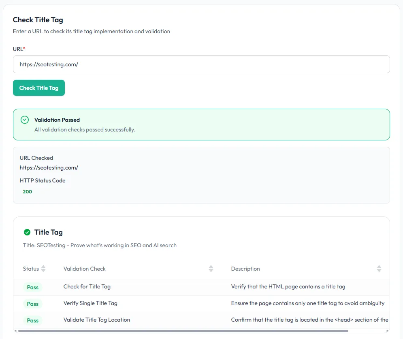Click the right arrow of the table scrollbar
The width and height of the screenshot is (403, 339).
click(x=387, y=331)
